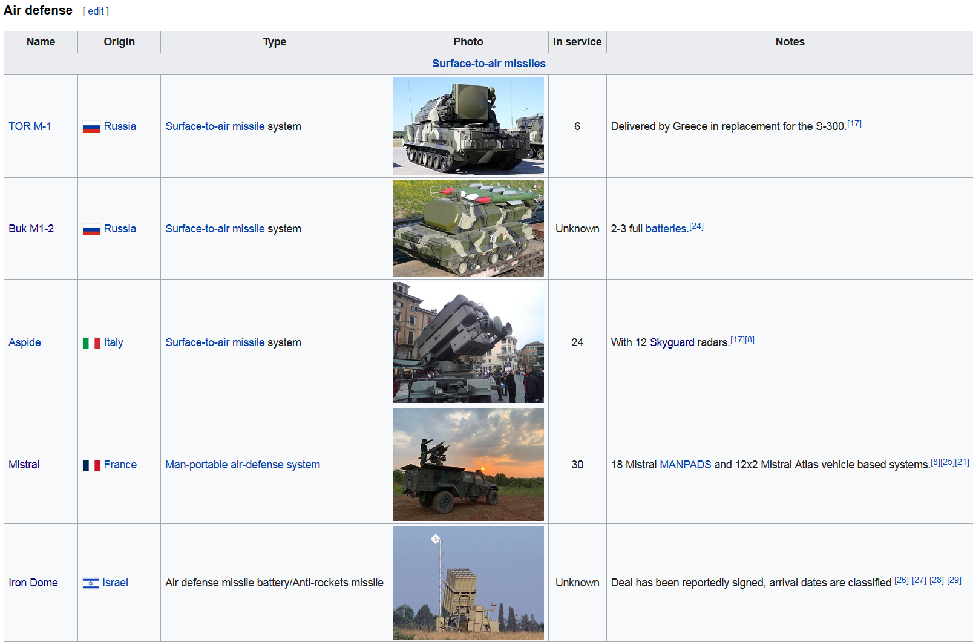This screenshot has width=973, height=642.
Task: Click the In service value 24
Action: point(577,342)
